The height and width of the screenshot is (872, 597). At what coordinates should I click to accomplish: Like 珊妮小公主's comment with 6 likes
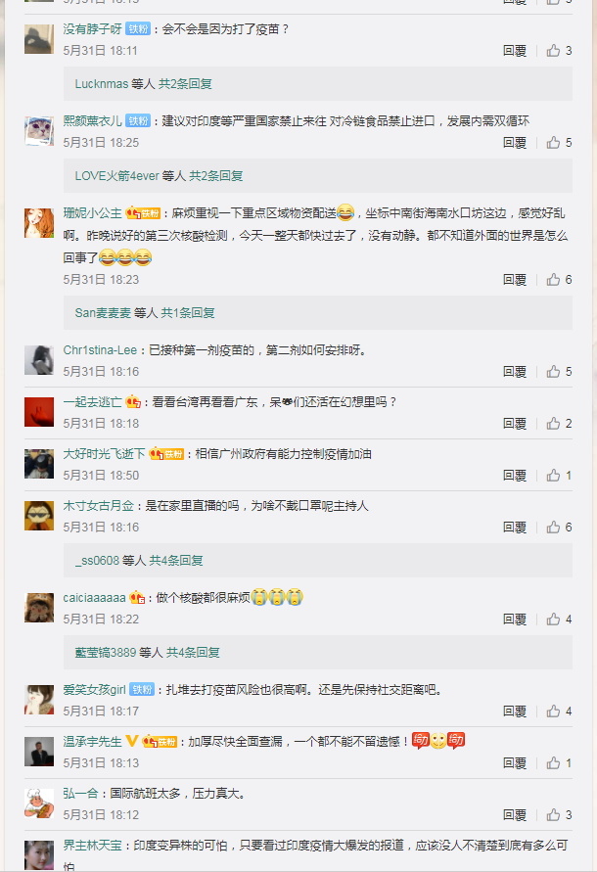click(553, 279)
